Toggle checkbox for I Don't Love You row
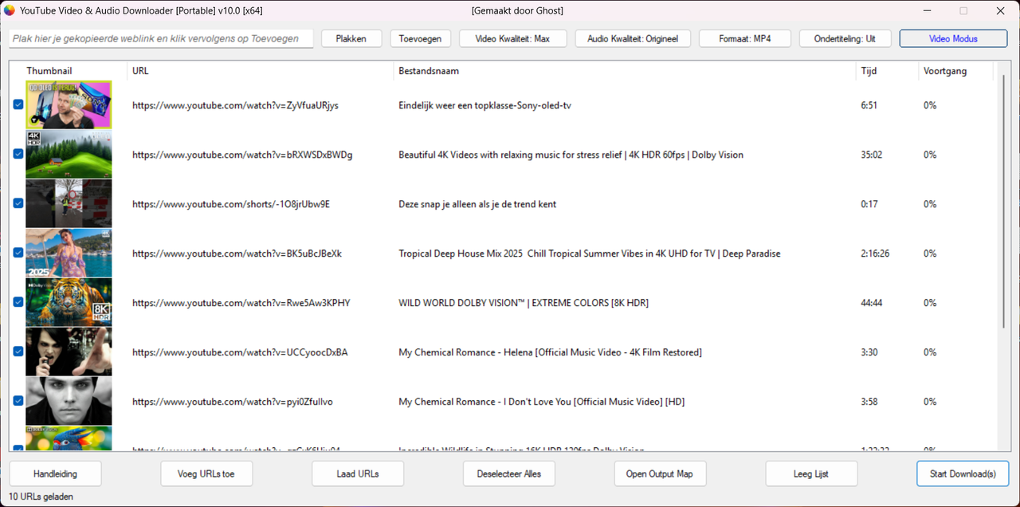The image size is (1020, 507). (18, 401)
